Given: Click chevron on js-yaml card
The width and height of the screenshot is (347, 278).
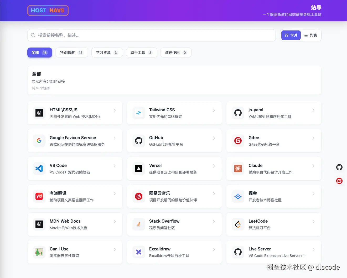Looking at the screenshot, I should point(313,110).
